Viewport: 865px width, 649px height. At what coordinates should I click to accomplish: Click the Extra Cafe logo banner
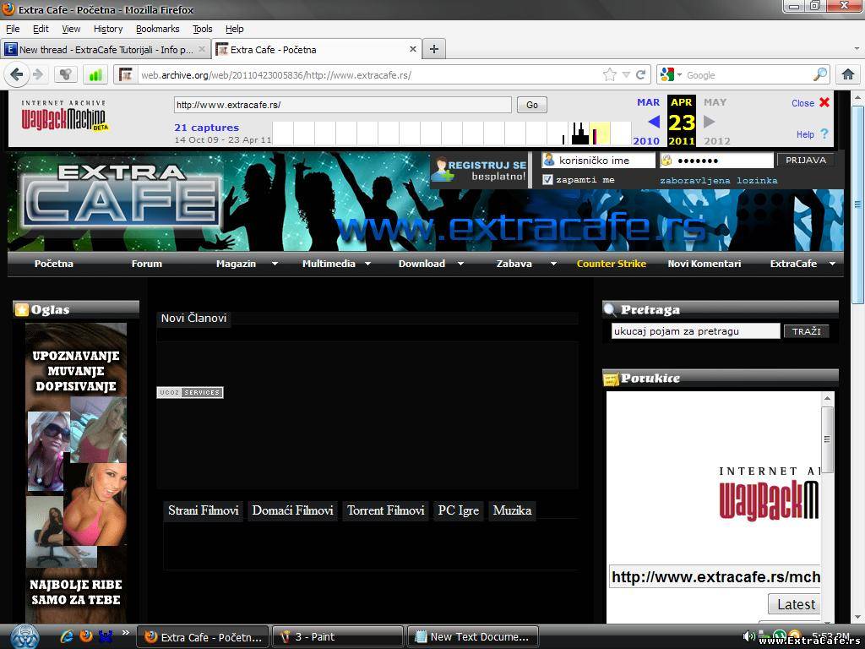click(121, 197)
